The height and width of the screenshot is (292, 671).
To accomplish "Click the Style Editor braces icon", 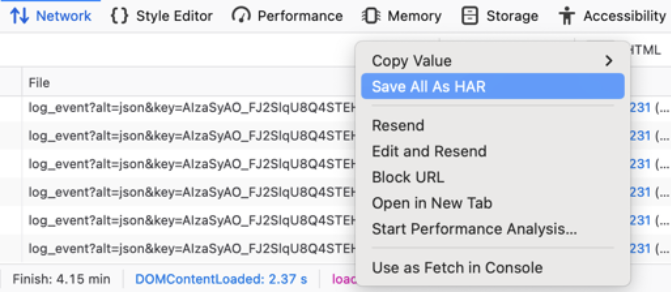I will tap(119, 16).
